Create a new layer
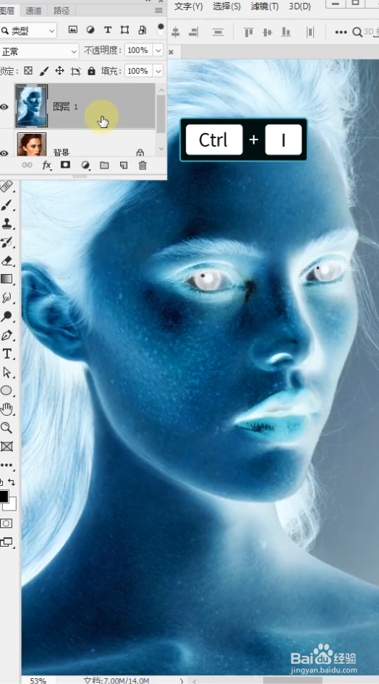The width and height of the screenshot is (379, 684). click(x=124, y=165)
